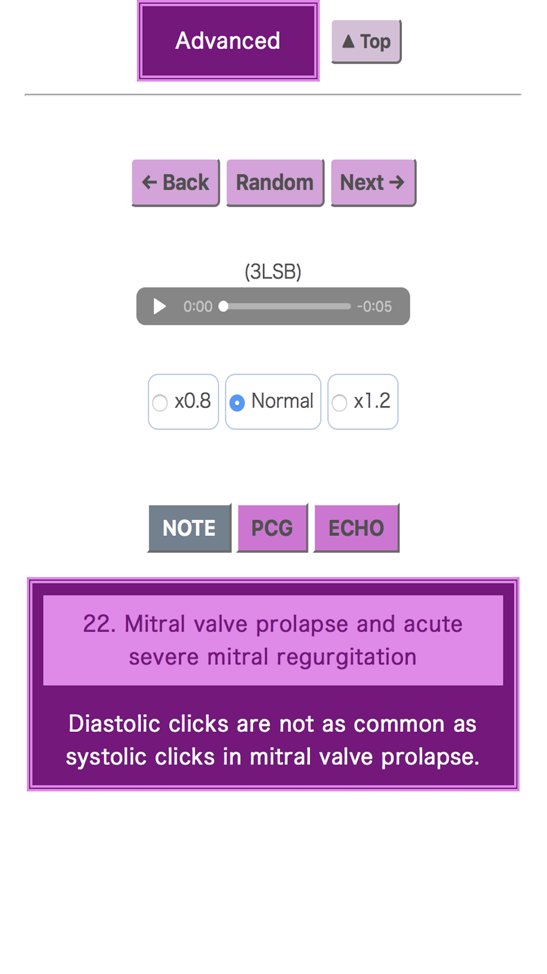Load a Random case
This screenshot has height=974, width=547.
coord(275,182)
